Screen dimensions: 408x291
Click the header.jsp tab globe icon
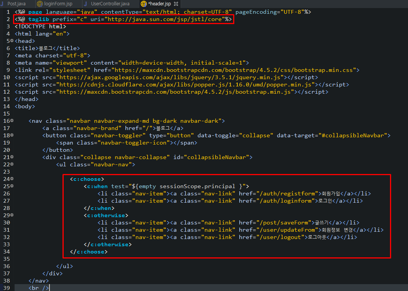pos(143,4)
